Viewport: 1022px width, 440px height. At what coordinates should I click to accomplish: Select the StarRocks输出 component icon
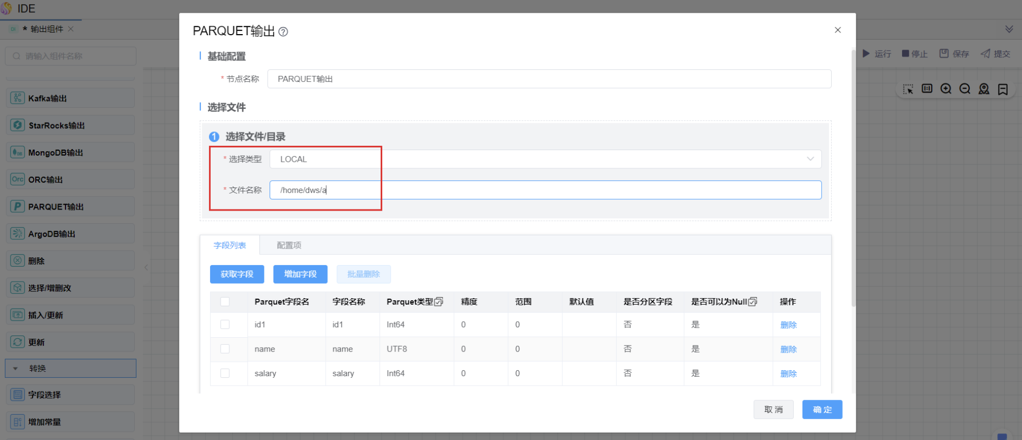coord(18,125)
